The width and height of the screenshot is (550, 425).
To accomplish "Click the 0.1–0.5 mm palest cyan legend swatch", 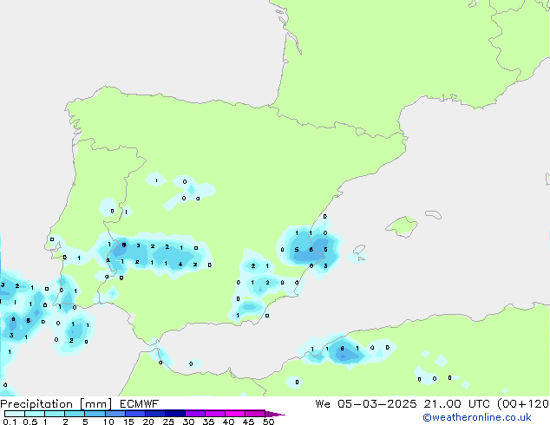I will point(15,414).
